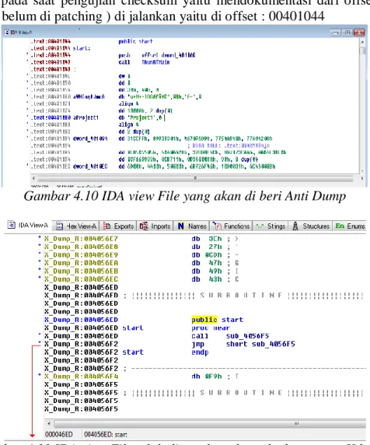Click 'call ThunRTMain' in upper view

point(144,62)
